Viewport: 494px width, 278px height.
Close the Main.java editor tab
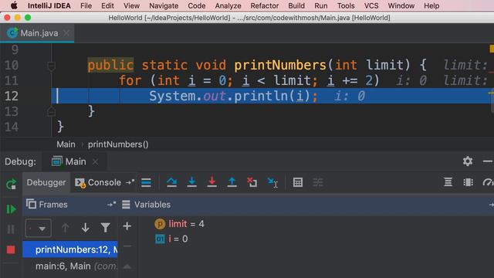pyautogui.click(x=66, y=32)
